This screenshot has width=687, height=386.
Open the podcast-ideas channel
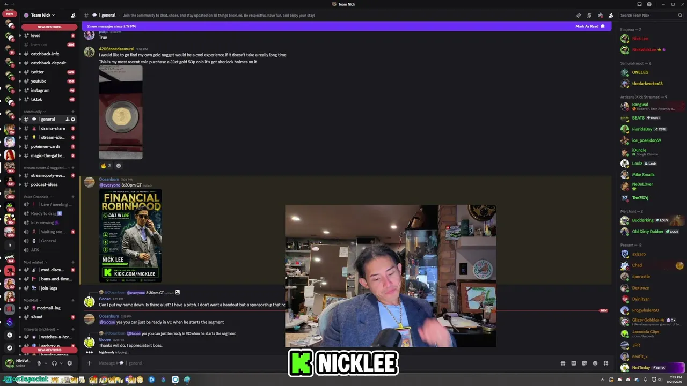click(x=49, y=184)
